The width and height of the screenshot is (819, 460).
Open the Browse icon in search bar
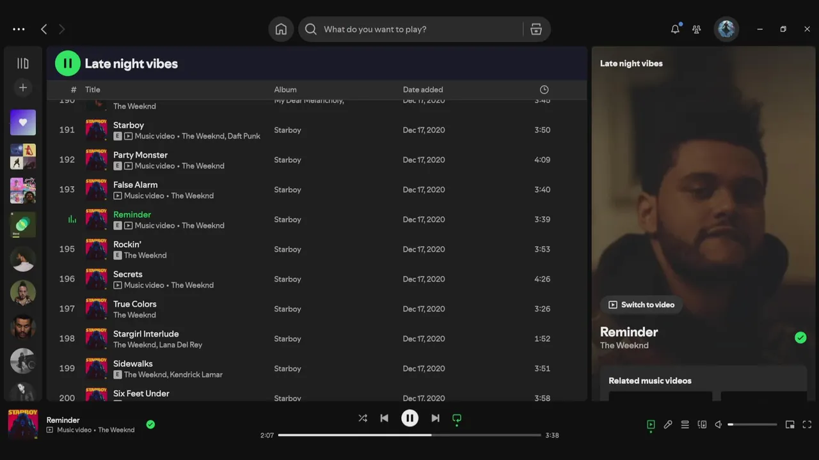536,29
